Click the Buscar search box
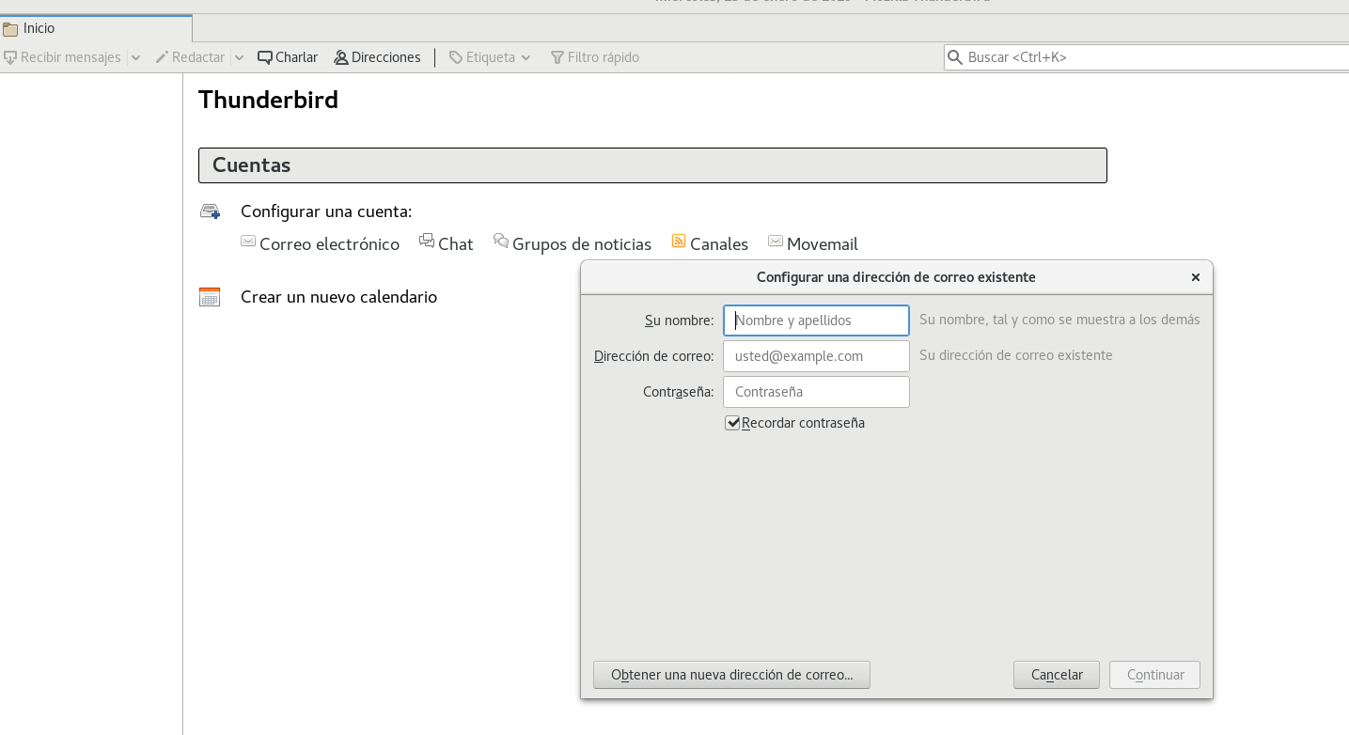The image size is (1349, 735). [x=1146, y=57]
